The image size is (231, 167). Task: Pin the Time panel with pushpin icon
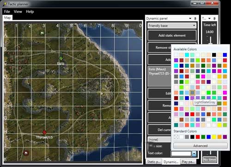(214, 18)
